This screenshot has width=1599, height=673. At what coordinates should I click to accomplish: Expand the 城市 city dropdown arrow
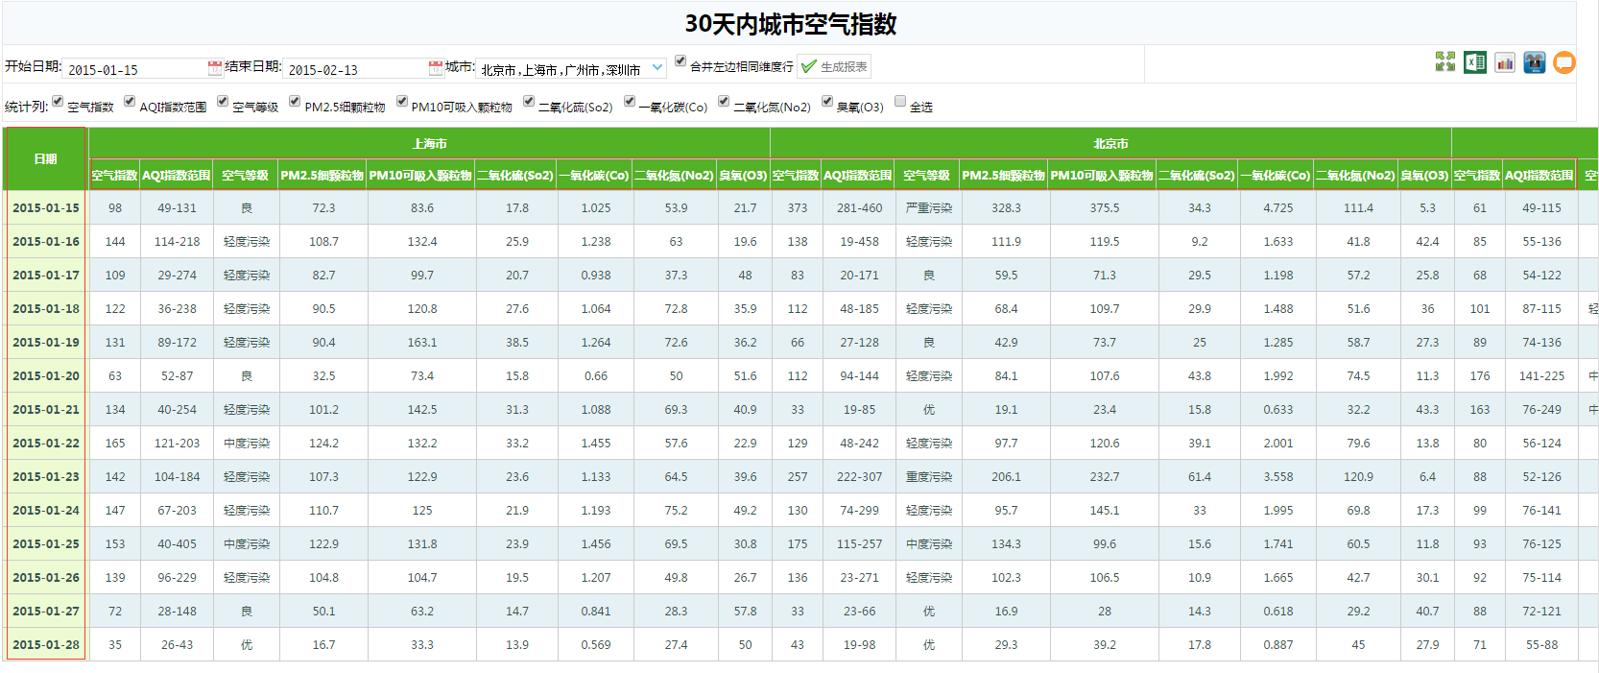point(657,68)
